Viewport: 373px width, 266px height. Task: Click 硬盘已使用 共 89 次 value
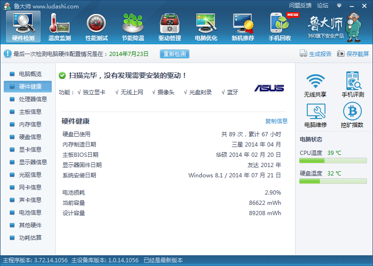[251, 134]
